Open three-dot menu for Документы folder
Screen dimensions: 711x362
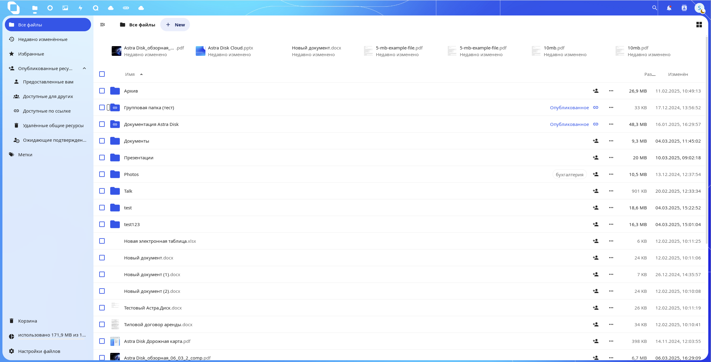tap(611, 141)
